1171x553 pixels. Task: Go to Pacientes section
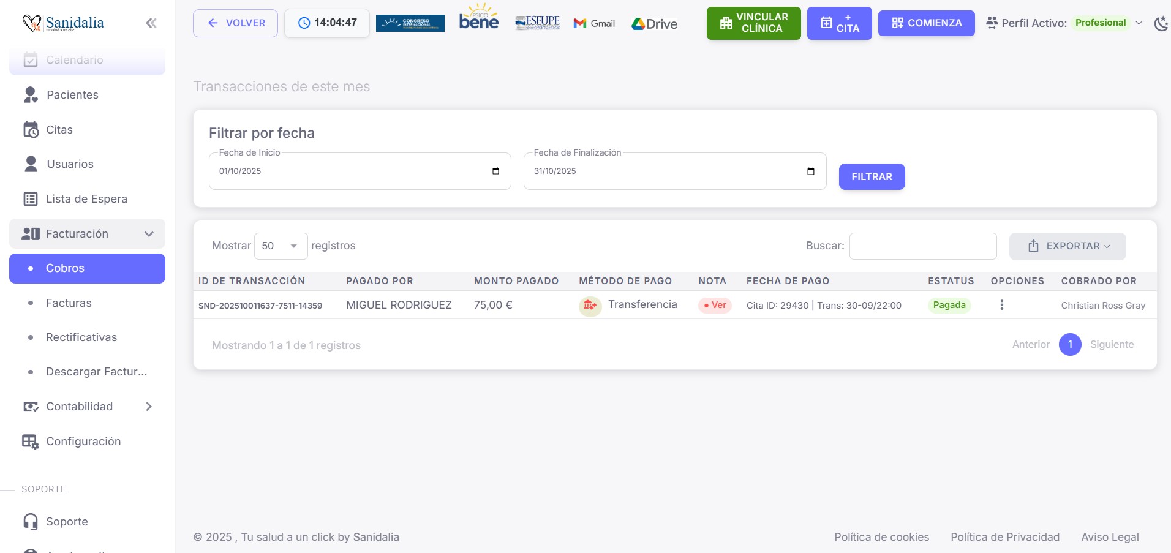72,95
